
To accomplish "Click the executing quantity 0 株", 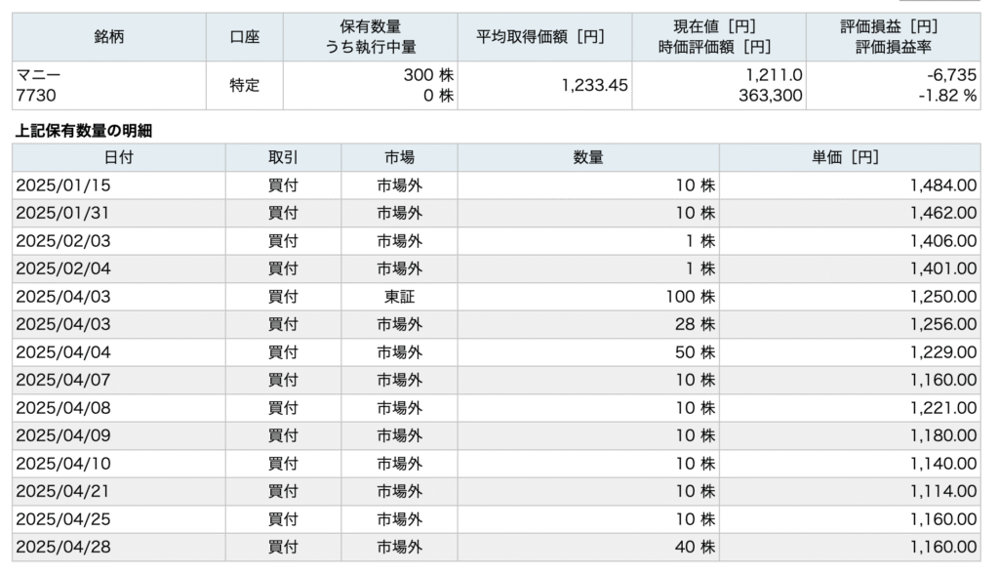I will [x=438, y=96].
